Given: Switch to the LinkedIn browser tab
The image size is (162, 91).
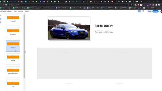Looking at the screenshot, I should [40, 2].
